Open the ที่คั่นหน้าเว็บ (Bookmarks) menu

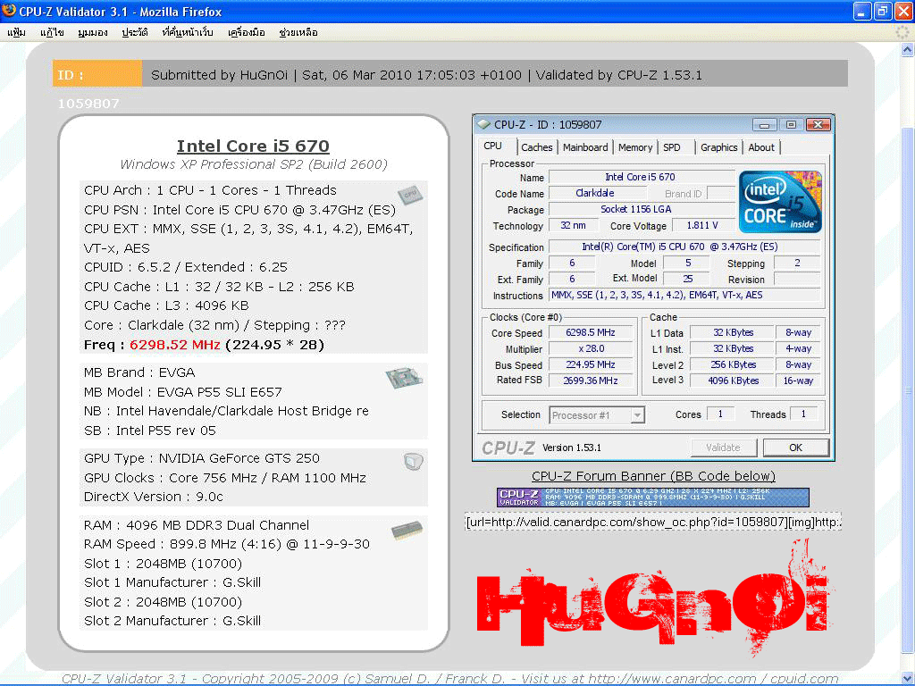188,32
